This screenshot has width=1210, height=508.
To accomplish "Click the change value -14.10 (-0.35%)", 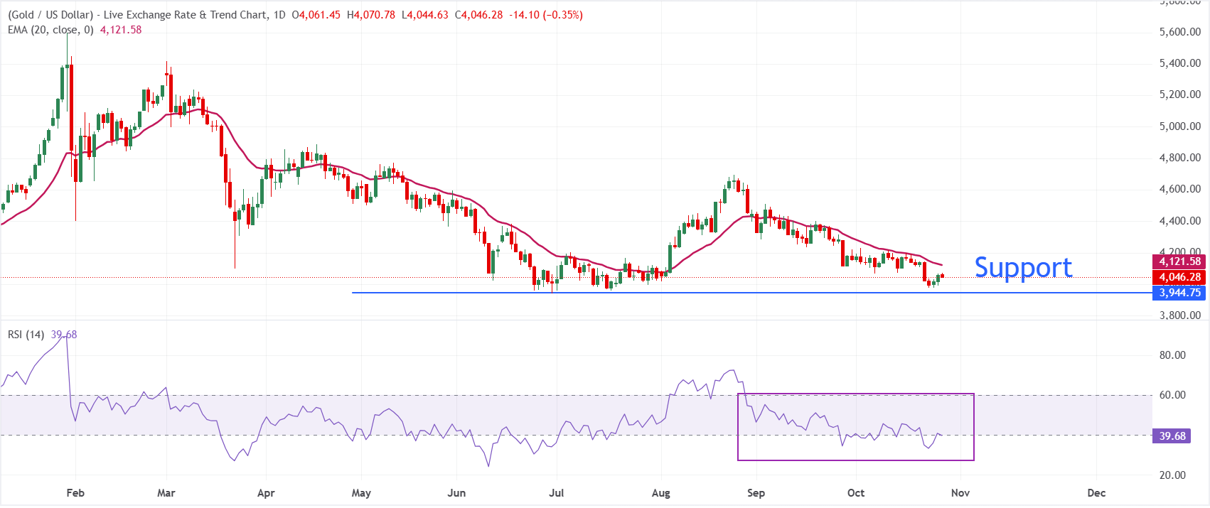I will [546, 15].
